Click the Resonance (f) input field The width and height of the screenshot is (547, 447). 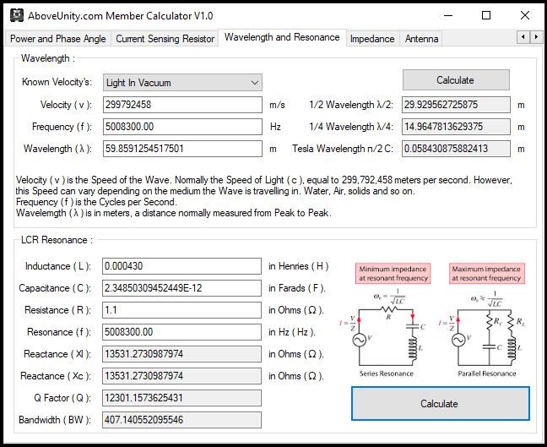pyautogui.click(x=181, y=332)
